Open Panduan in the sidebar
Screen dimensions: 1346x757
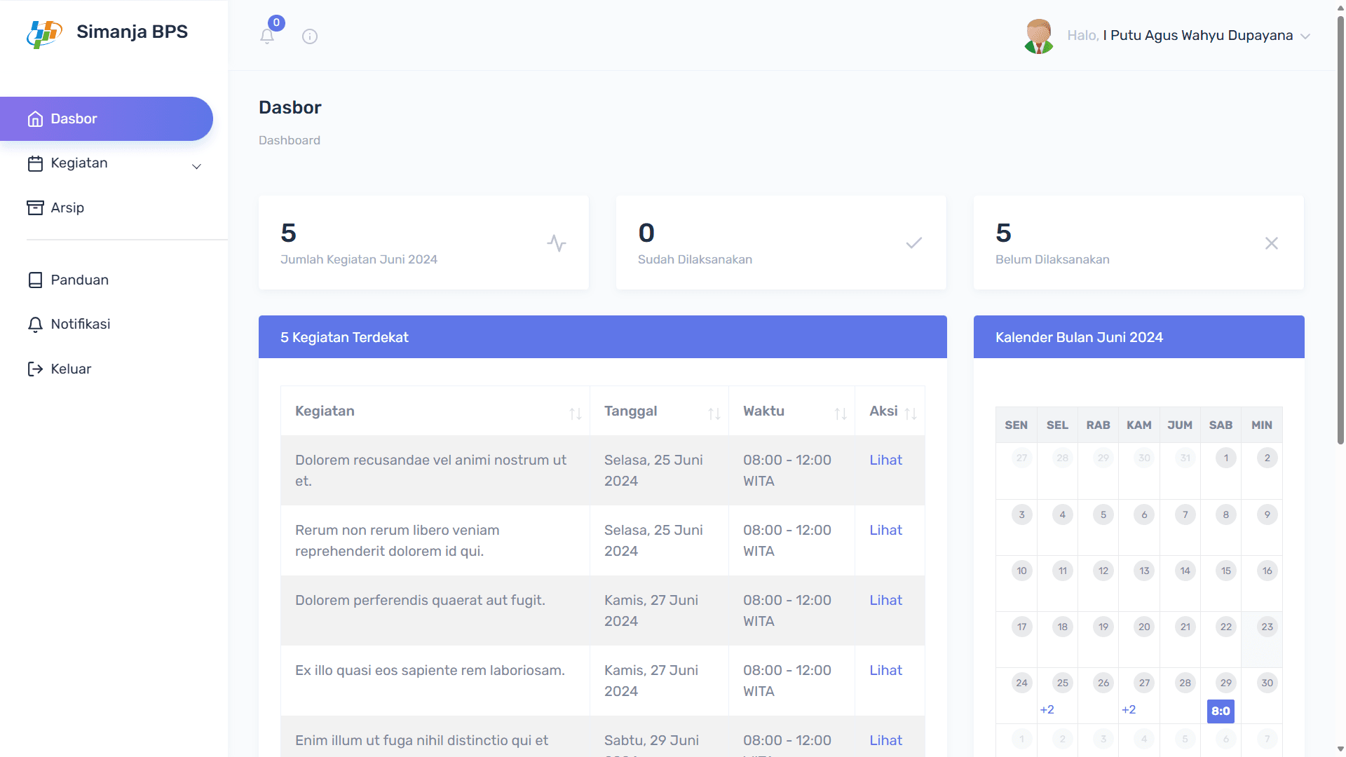pos(79,280)
